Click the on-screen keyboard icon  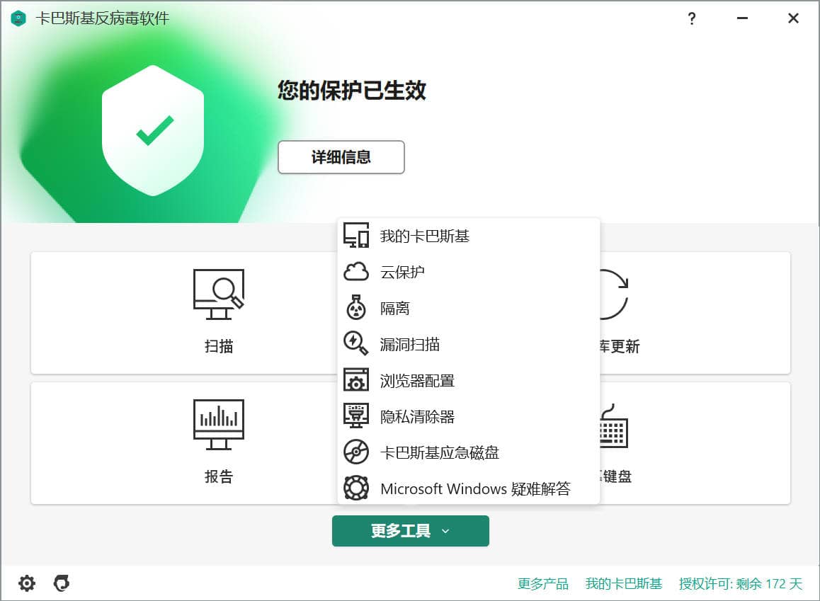pos(614,425)
